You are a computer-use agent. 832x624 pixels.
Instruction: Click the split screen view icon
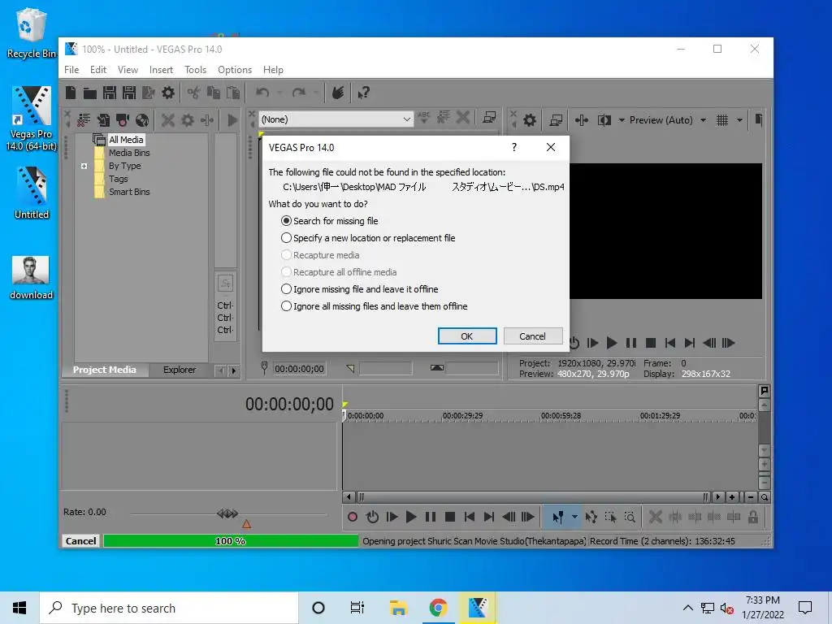click(x=604, y=120)
